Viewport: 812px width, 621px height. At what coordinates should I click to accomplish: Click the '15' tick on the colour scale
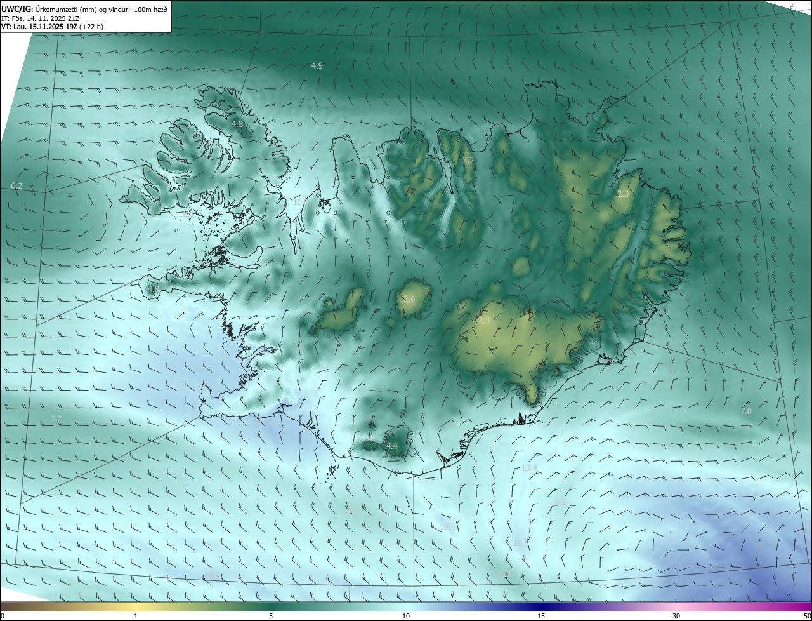541,616
